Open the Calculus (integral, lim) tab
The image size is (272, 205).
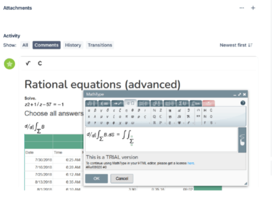pos(196,103)
